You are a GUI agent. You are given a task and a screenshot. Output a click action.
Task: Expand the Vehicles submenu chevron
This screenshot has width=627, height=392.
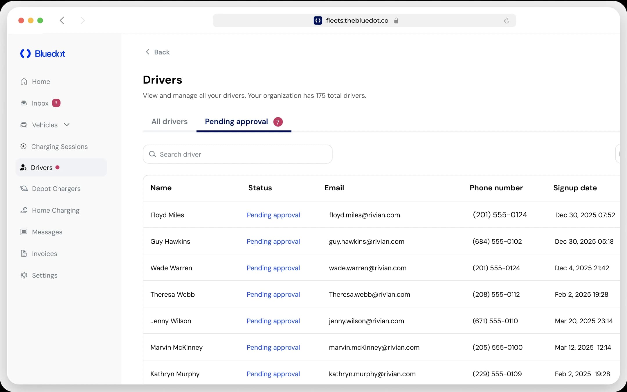[67, 125]
